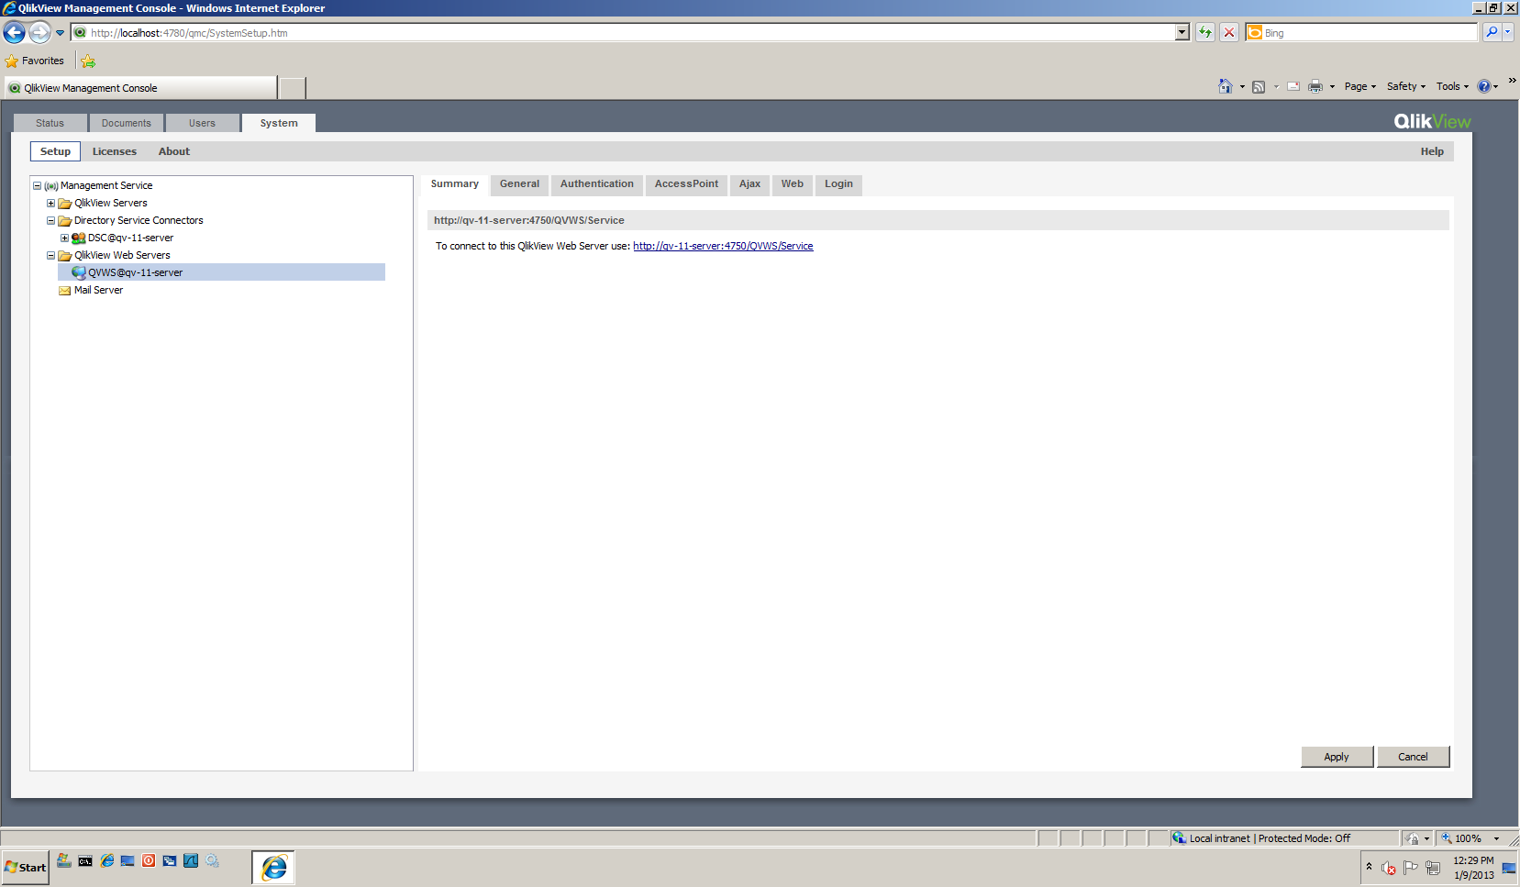Select QVWS@qv-11-server tree item

[x=221, y=272]
